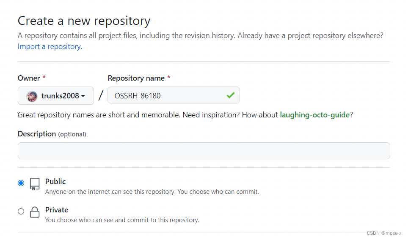Viewport: 408px width, 239px height.
Task: Click the caret arrow beside trunks2008
Action: point(83,96)
